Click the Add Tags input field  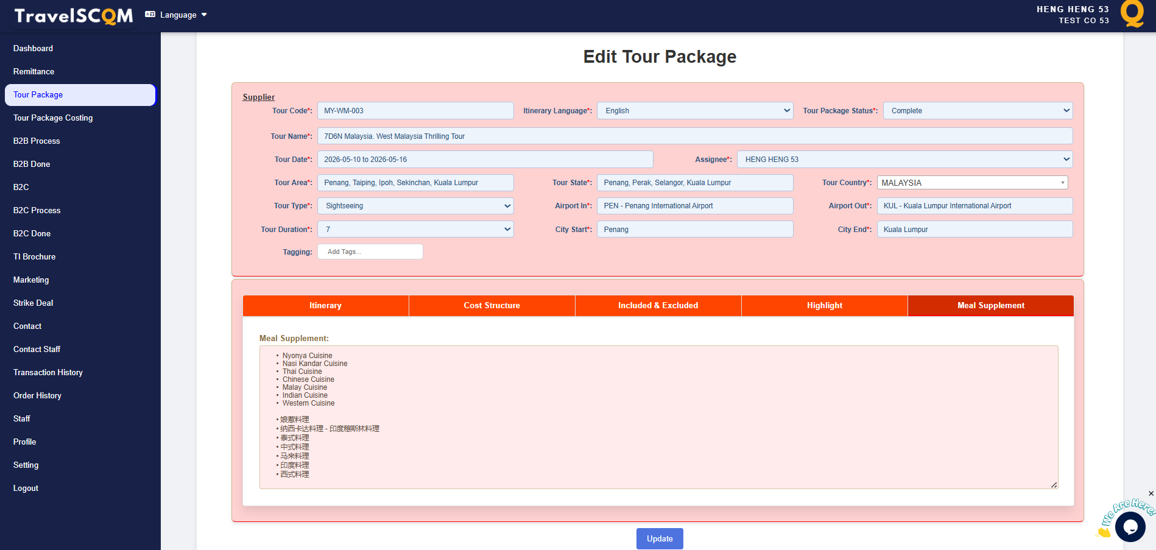370,252
